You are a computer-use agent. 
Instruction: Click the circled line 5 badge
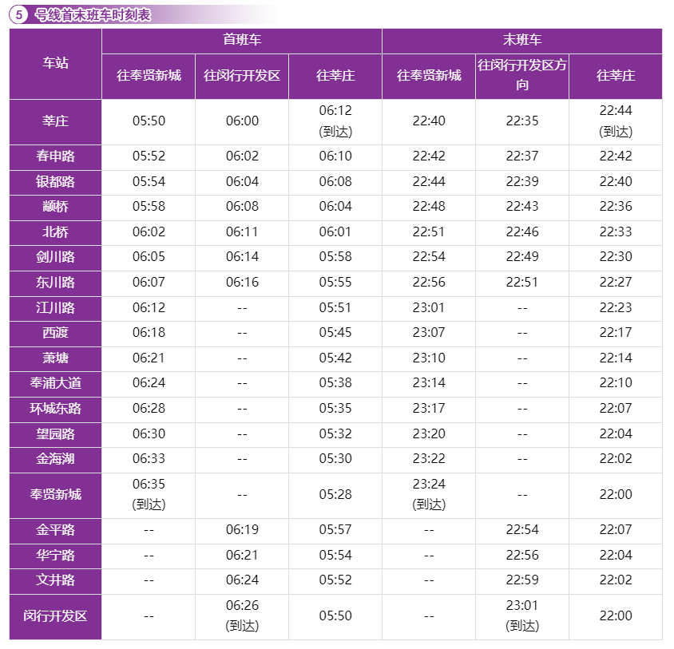tap(20, 15)
